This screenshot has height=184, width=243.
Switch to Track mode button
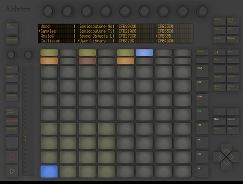pos(219,31)
